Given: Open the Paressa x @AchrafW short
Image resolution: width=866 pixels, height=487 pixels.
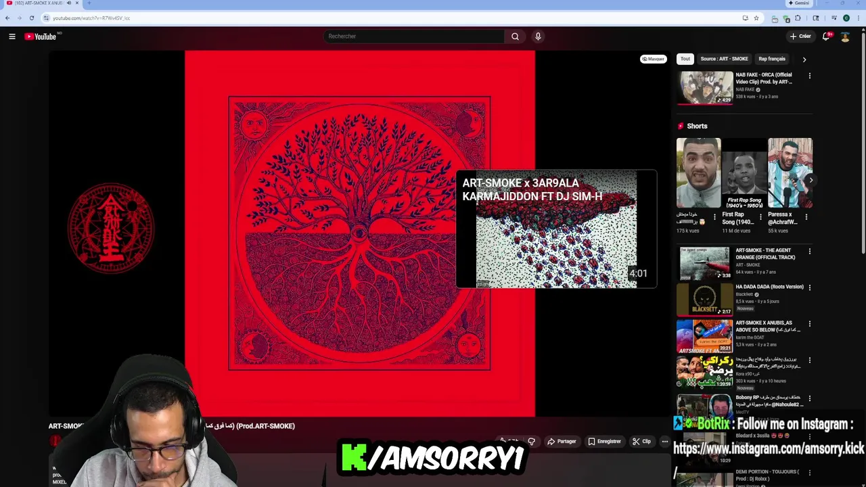Looking at the screenshot, I should tap(790, 172).
